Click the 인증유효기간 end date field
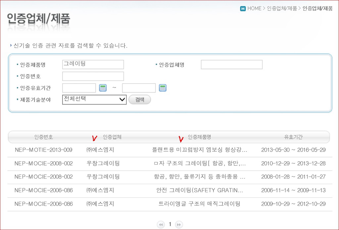Viewport: 339px width, 230px height. pyautogui.click(x=139, y=88)
